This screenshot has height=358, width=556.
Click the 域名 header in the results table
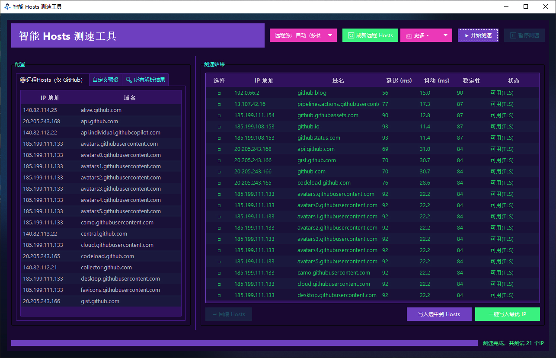(x=338, y=80)
